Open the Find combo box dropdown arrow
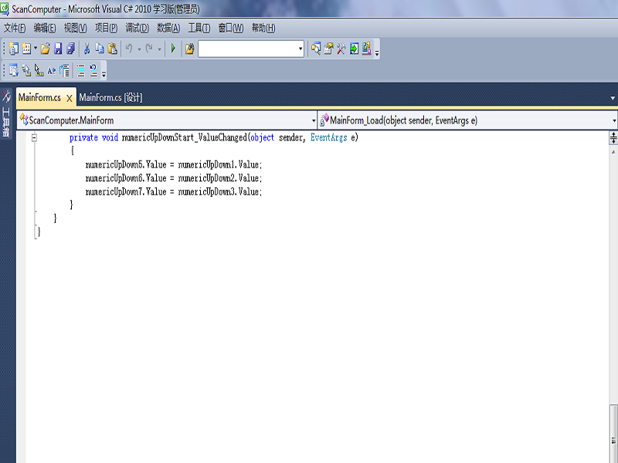 (x=301, y=49)
